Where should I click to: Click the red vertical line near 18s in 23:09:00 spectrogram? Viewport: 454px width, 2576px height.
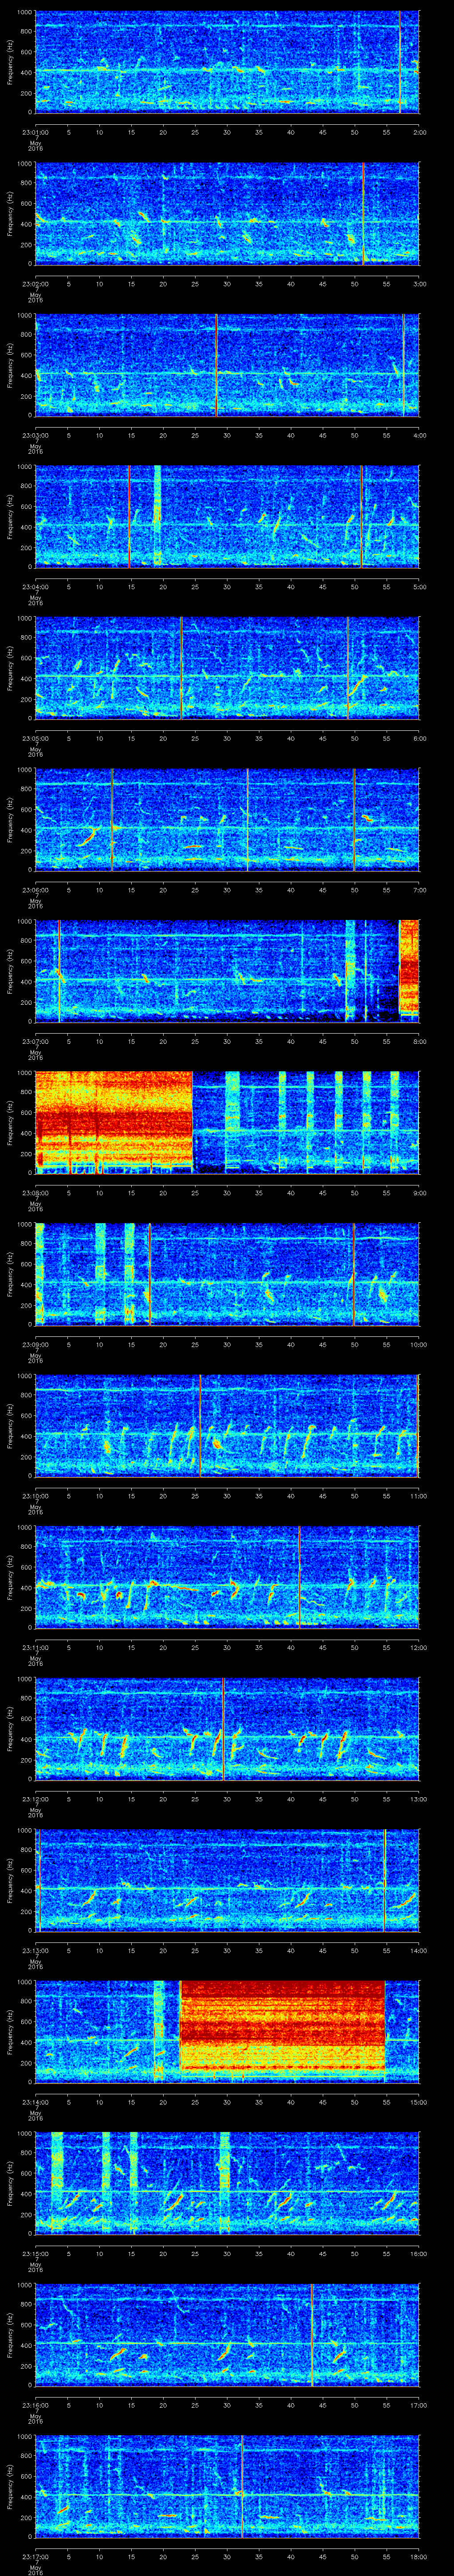pos(150,1274)
